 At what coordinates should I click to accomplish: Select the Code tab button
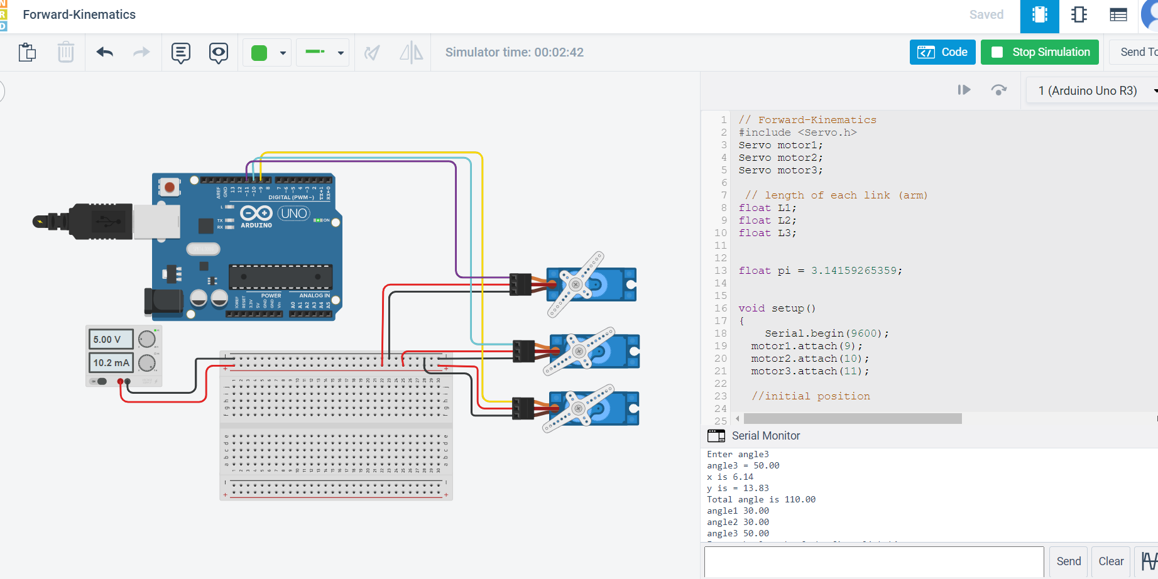click(942, 52)
